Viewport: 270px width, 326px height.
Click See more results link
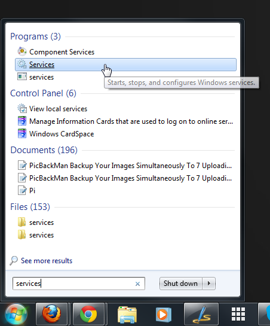coord(47,261)
